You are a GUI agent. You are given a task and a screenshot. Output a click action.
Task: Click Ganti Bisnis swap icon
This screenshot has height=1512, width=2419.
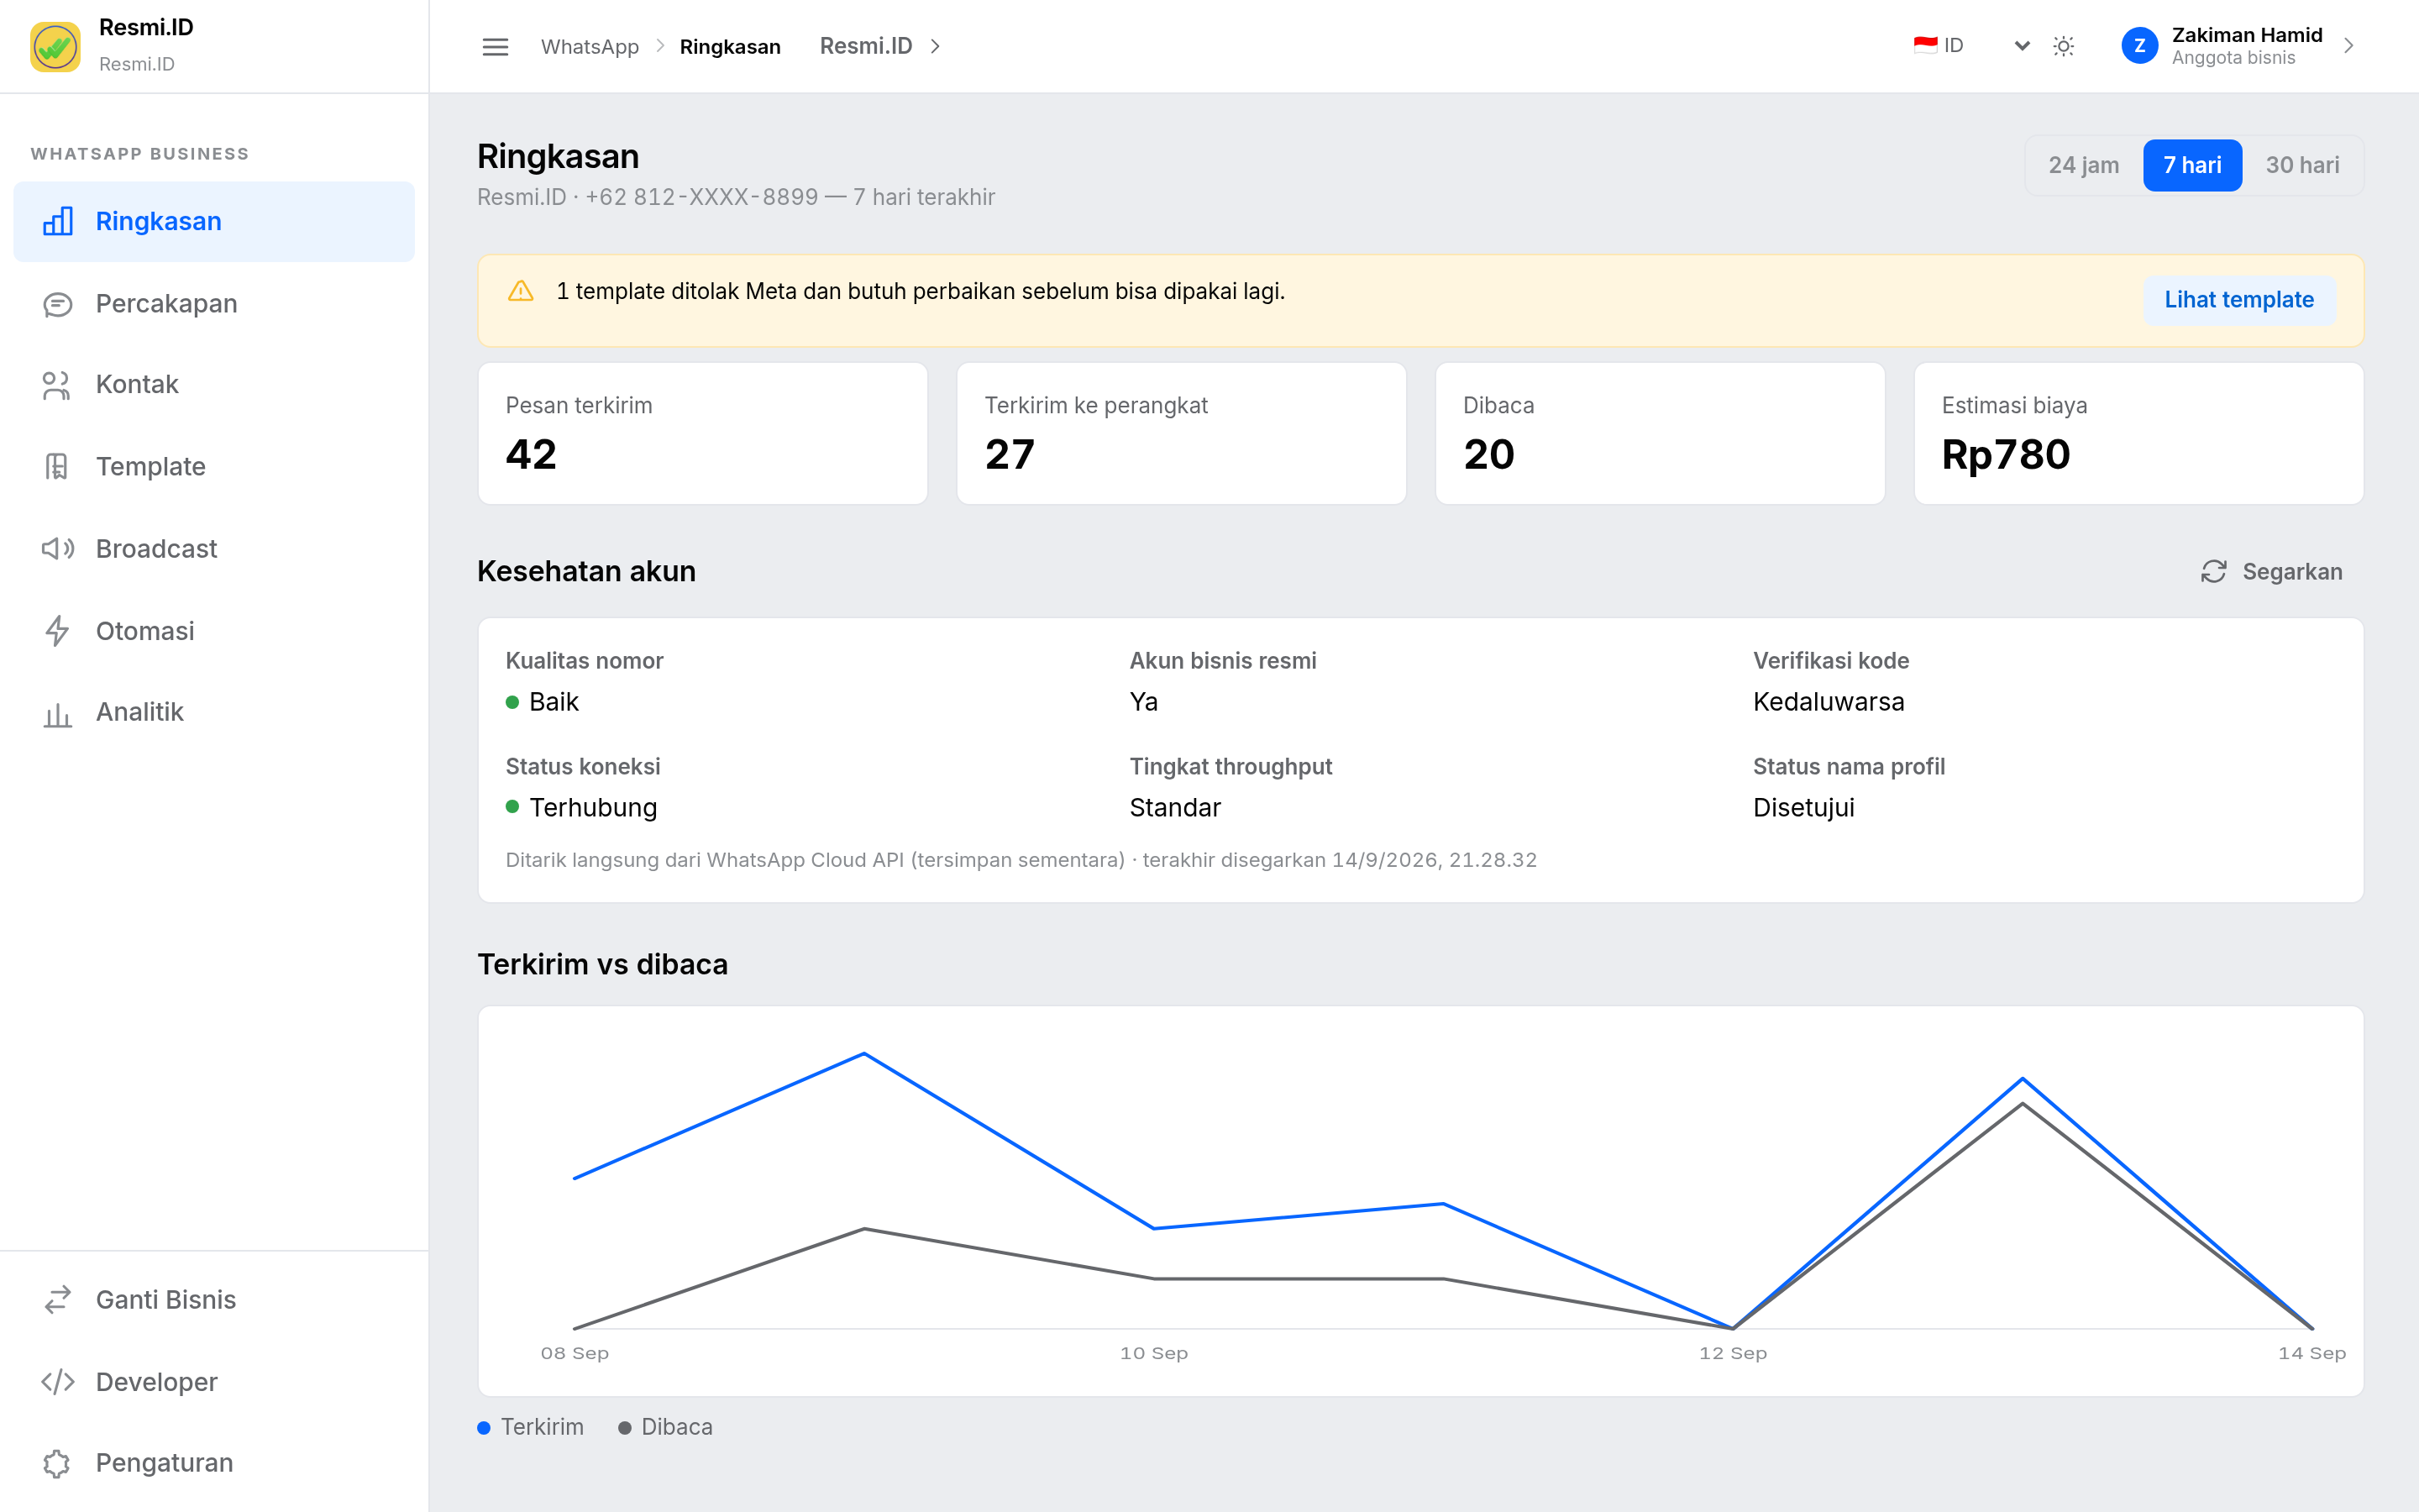click(x=57, y=1299)
